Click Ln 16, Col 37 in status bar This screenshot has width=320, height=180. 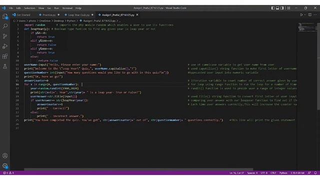(x=236, y=173)
